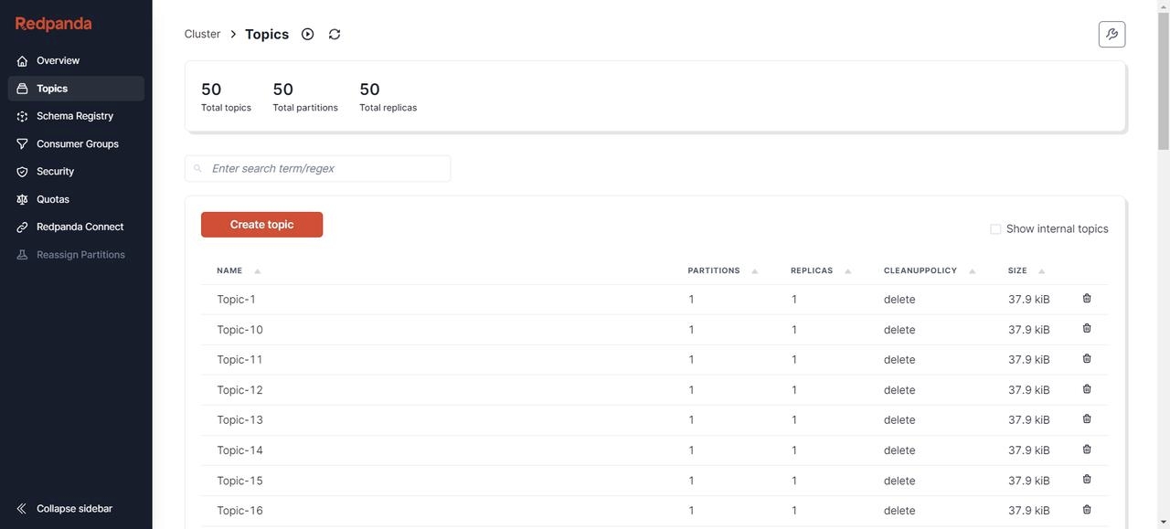Delete Topic-1 using its trash icon
The height and width of the screenshot is (529, 1170).
point(1087,299)
